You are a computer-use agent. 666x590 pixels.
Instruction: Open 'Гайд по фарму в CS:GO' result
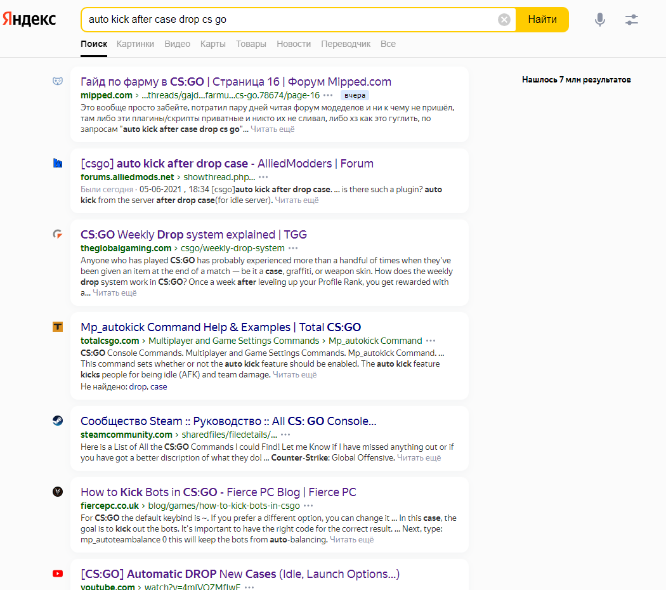236,82
